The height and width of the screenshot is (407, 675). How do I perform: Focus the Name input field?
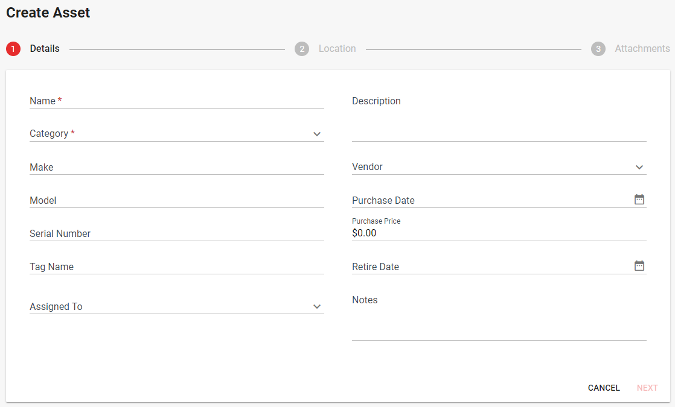coord(176,101)
